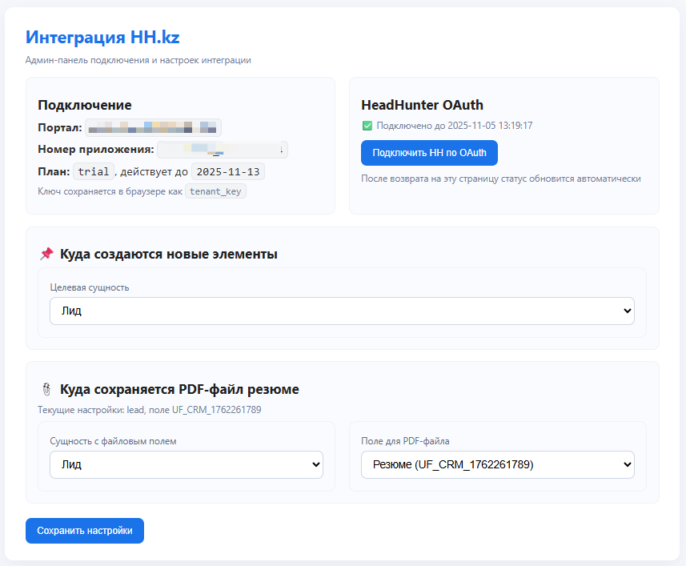Click the Текущие настройки lead field text
This screenshot has width=686, height=566.
[x=150, y=410]
